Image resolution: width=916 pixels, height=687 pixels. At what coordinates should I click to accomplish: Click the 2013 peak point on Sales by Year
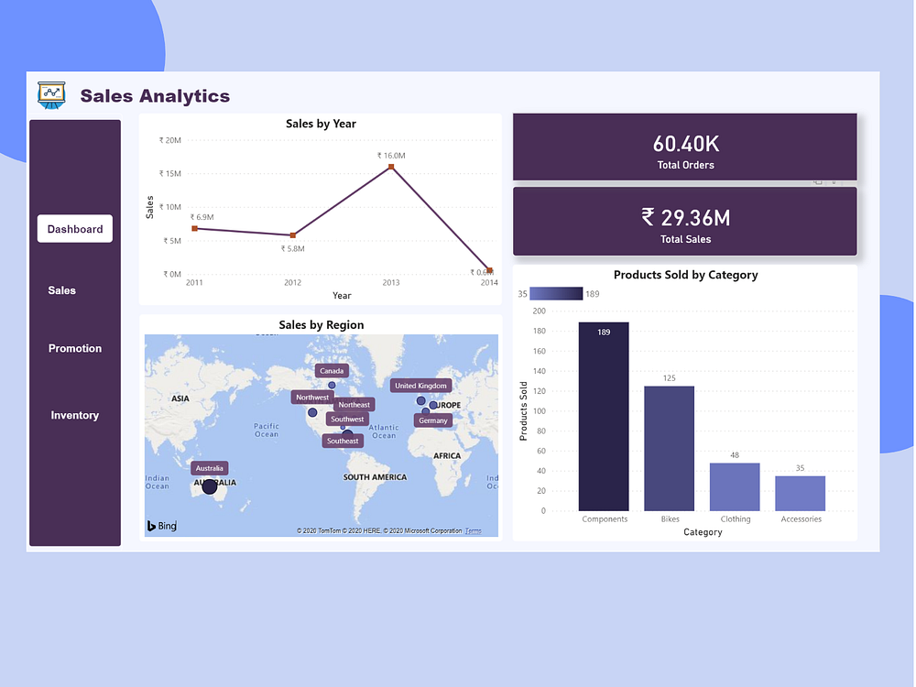point(390,167)
